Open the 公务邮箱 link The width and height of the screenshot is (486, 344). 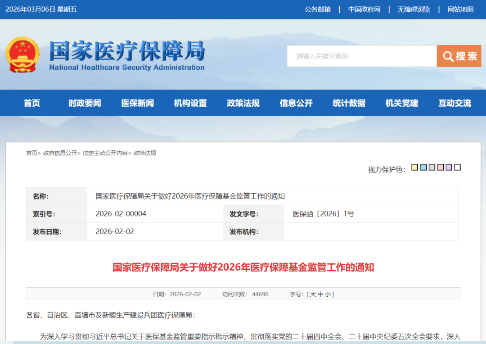[x=318, y=9]
